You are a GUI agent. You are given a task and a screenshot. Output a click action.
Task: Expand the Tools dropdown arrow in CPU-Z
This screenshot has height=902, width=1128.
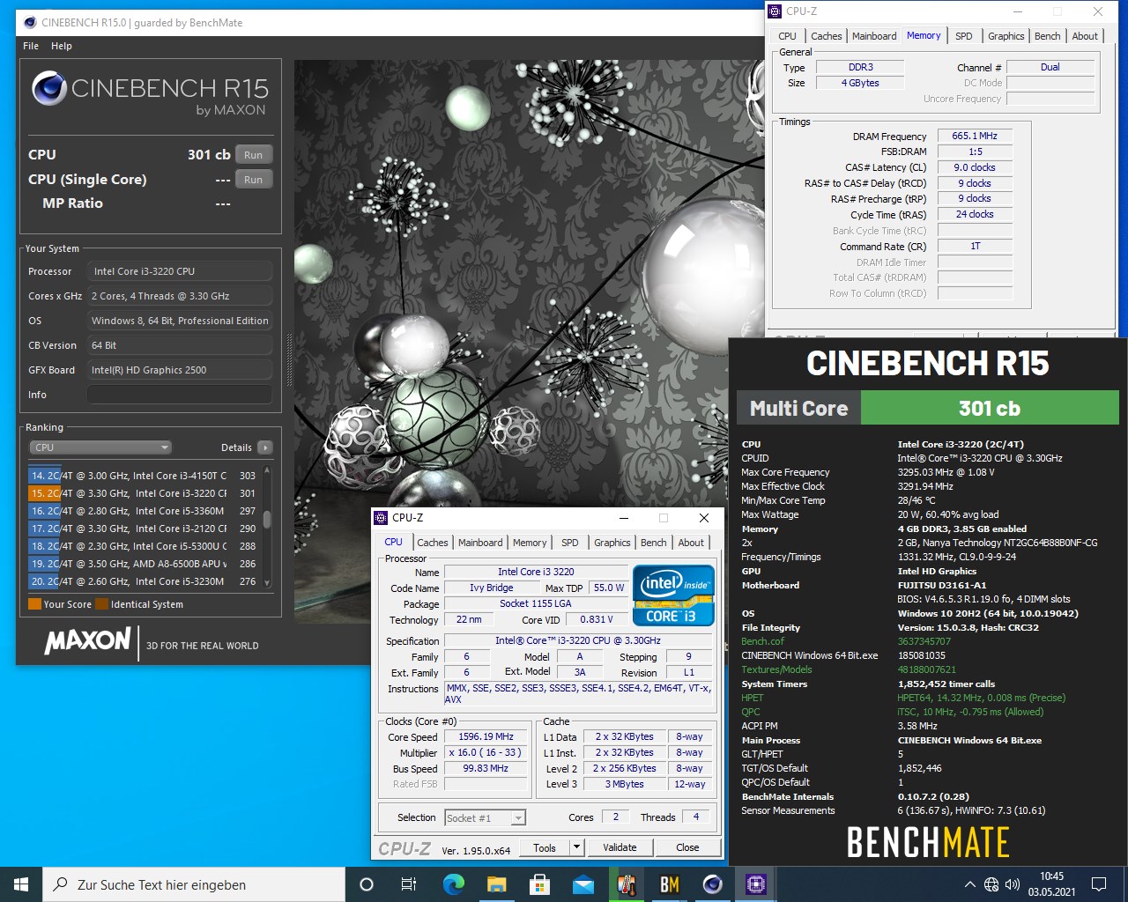pyautogui.click(x=576, y=847)
